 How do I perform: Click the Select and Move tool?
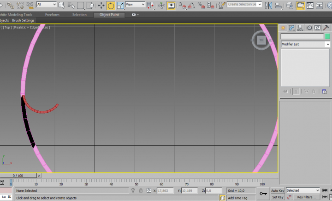[x=101, y=6]
